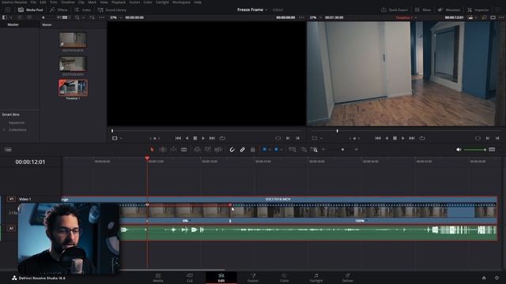Go to first frame in timeline viewer
Viewport: 506px width, 284px height.
[x=378, y=138]
